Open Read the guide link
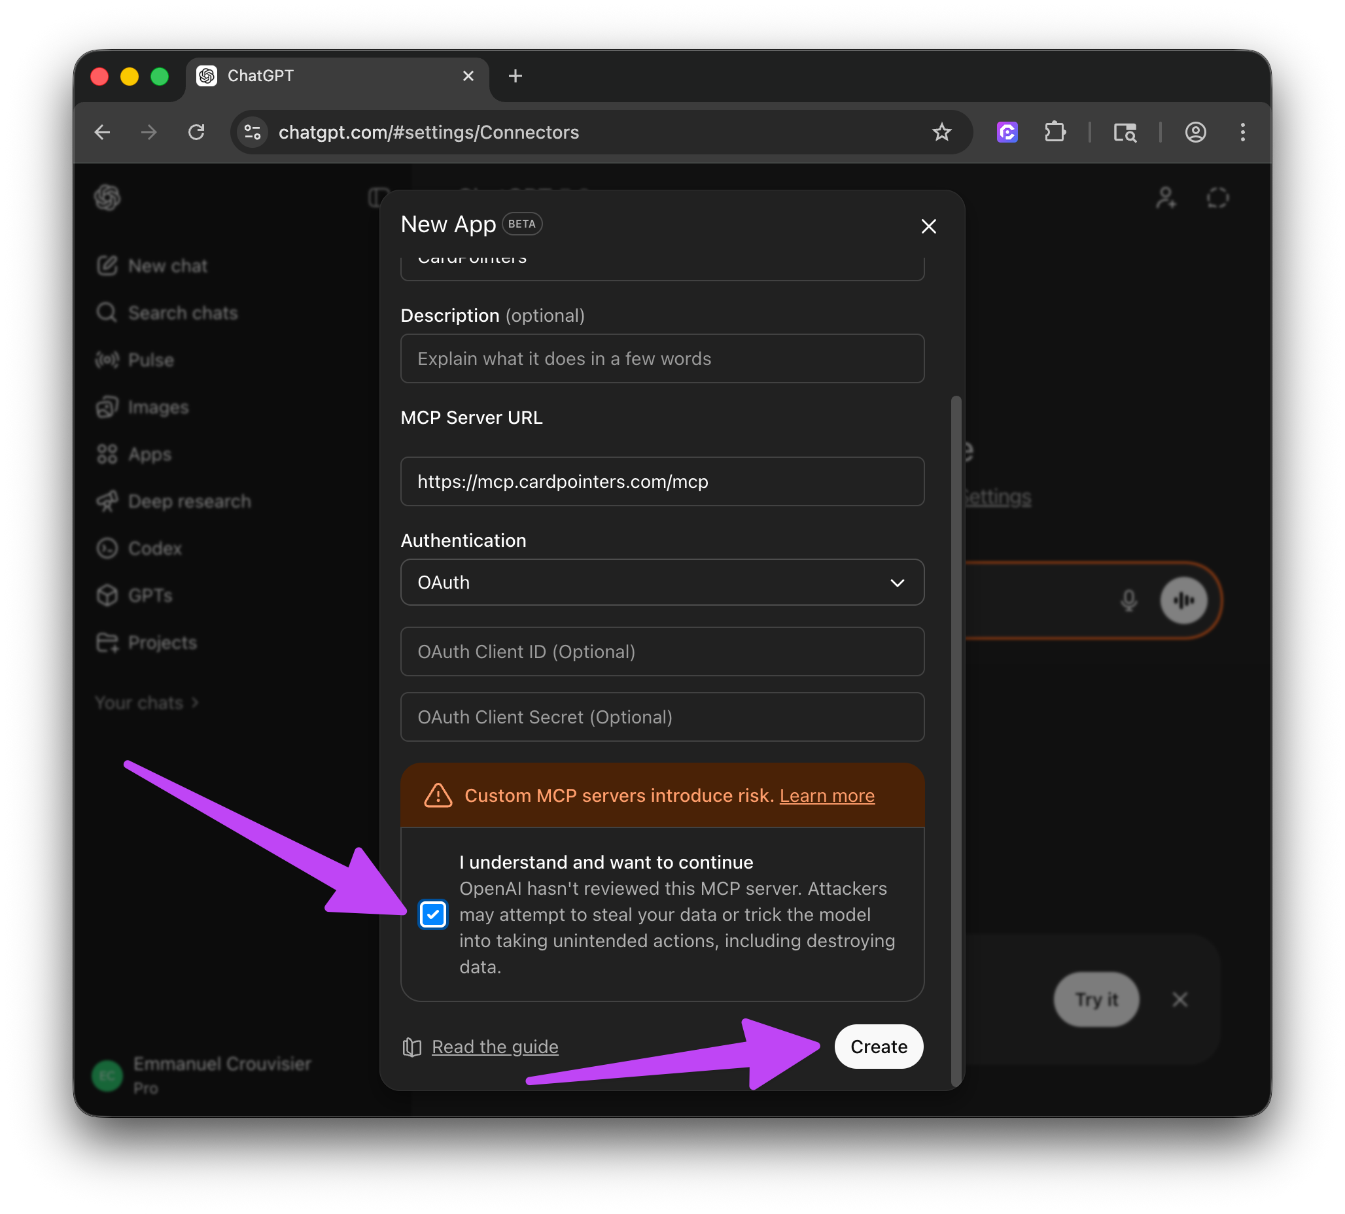1345x1214 pixels. (495, 1047)
